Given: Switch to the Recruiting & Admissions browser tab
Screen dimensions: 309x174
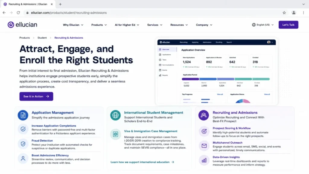Looking at the screenshot, I should (28, 4).
